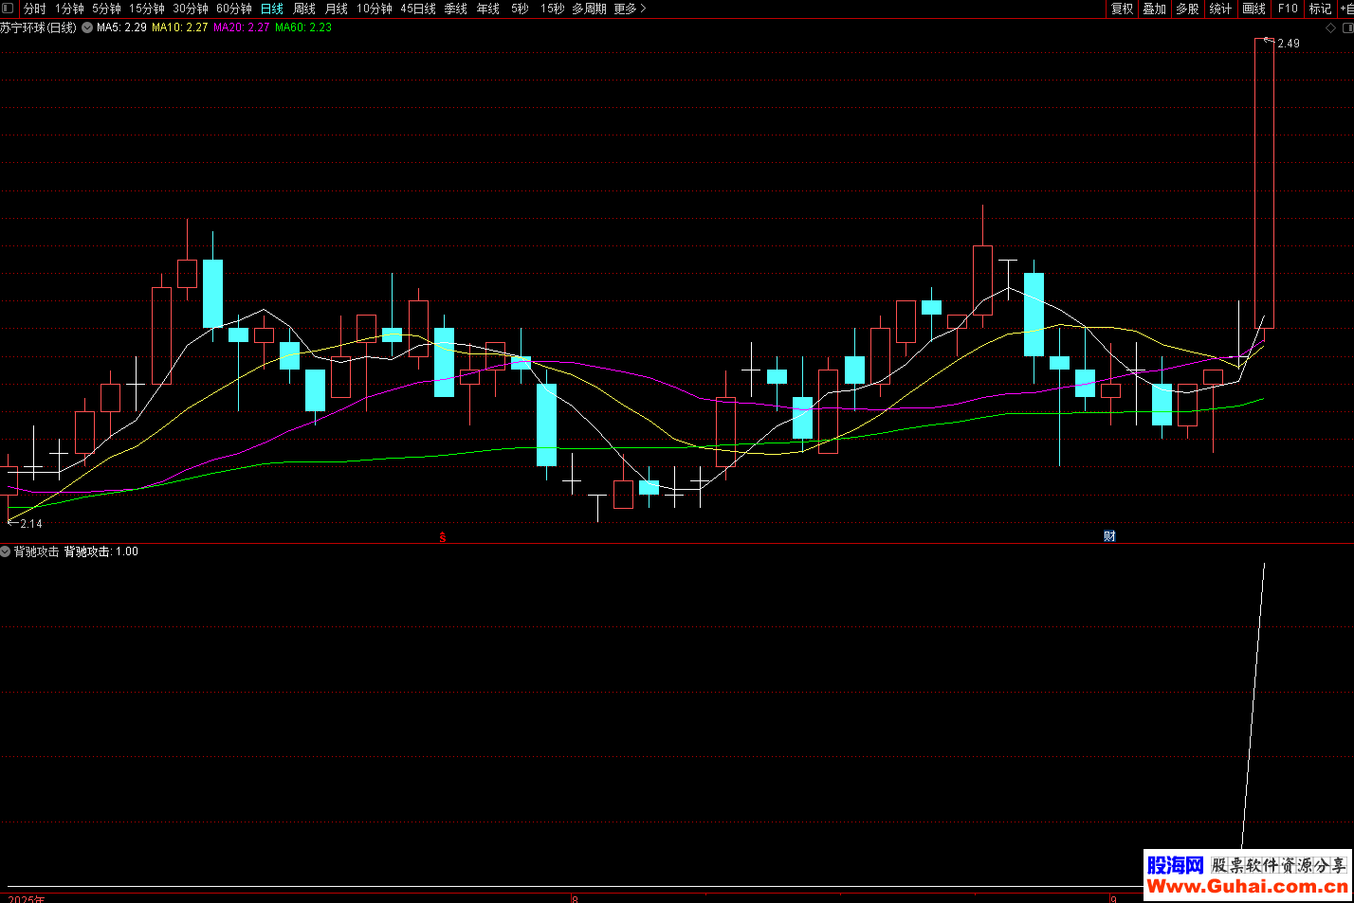Select the 15秒 period tab
This screenshot has height=903, width=1354.
[553, 9]
